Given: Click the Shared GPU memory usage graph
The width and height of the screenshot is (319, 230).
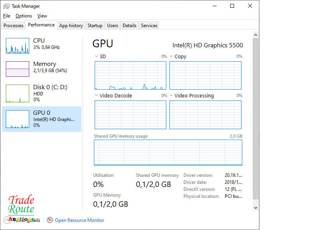Looking at the screenshot, I should 168,152.
